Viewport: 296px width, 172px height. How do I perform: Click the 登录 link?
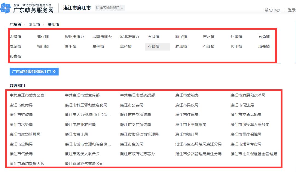pos(292,10)
